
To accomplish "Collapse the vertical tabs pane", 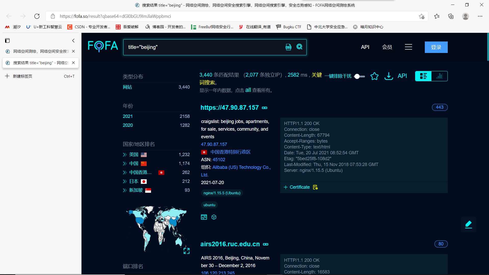I will point(73,40).
